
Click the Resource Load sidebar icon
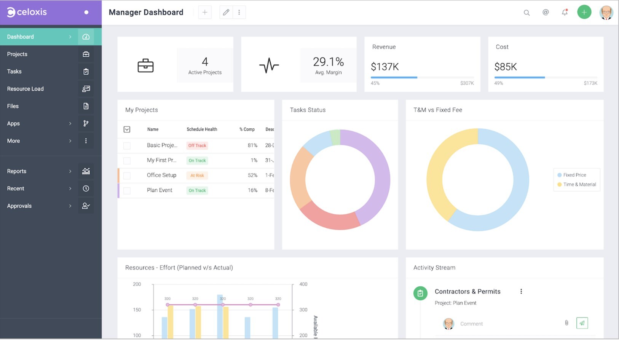86,89
